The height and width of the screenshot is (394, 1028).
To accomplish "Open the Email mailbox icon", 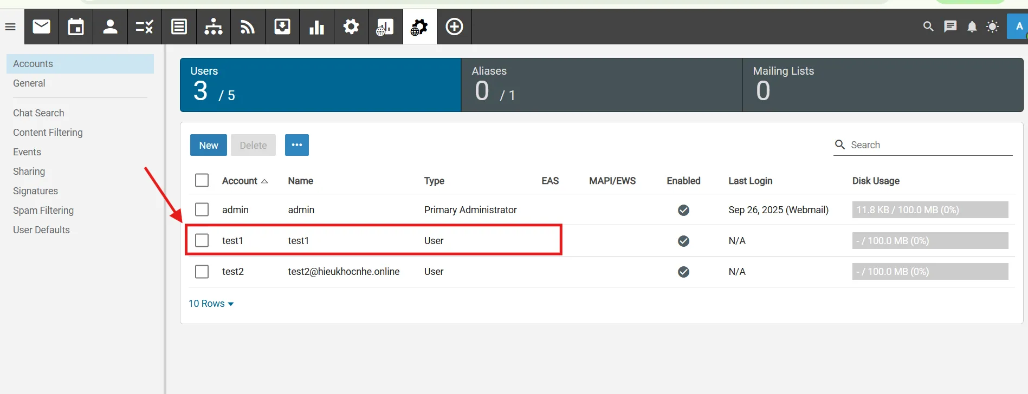I will tap(42, 27).
